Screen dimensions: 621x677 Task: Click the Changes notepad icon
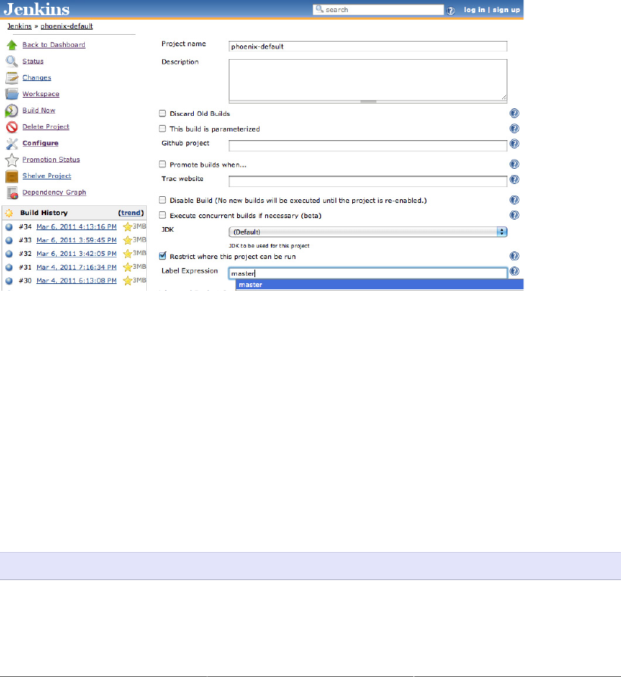click(x=11, y=78)
